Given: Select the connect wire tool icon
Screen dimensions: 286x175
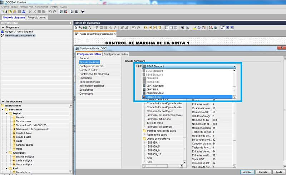Looking at the screenshot, I should pos(80,27).
